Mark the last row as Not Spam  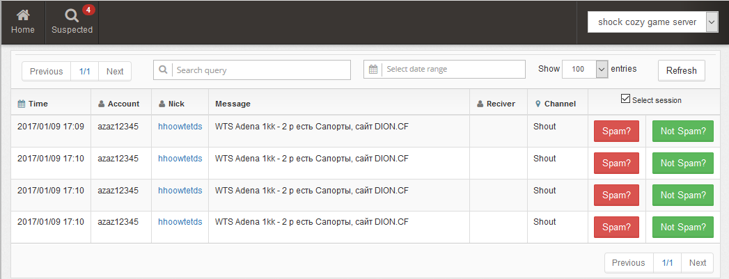coord(683,228)
